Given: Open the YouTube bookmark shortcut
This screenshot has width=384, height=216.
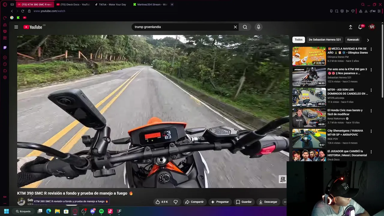Looking at the screenshot, I should [25, 18].
